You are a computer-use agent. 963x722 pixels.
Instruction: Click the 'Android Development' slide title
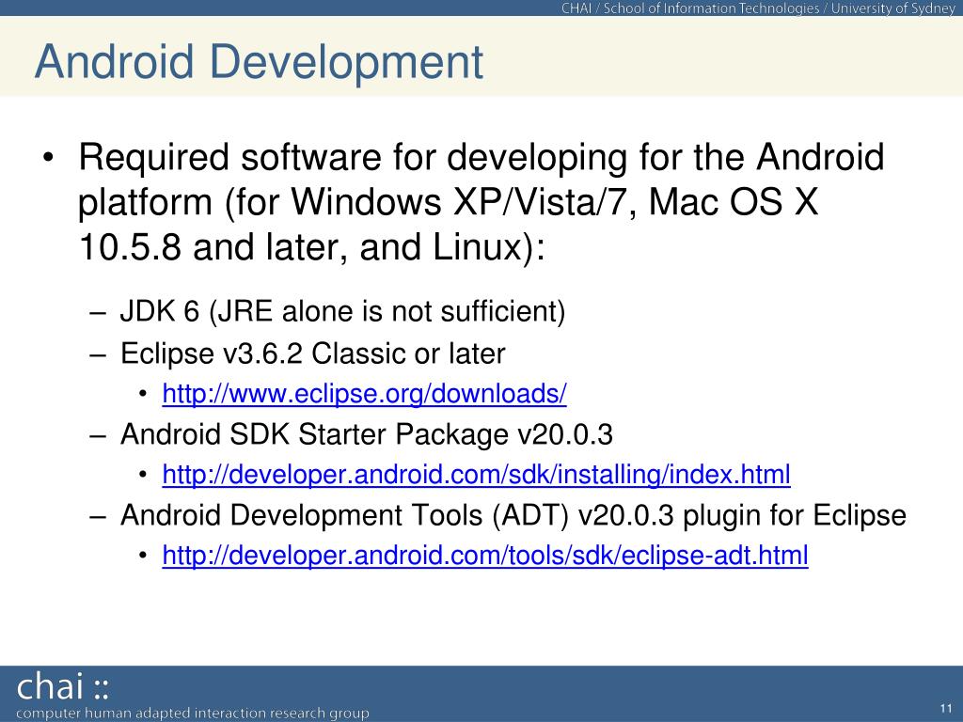pos(260,61)
